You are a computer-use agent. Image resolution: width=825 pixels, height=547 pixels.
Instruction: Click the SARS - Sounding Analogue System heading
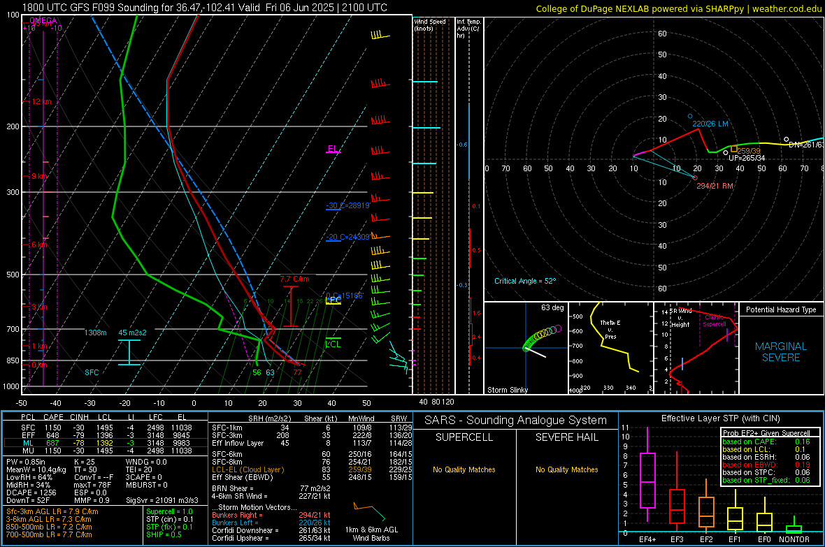pos(516,421)
